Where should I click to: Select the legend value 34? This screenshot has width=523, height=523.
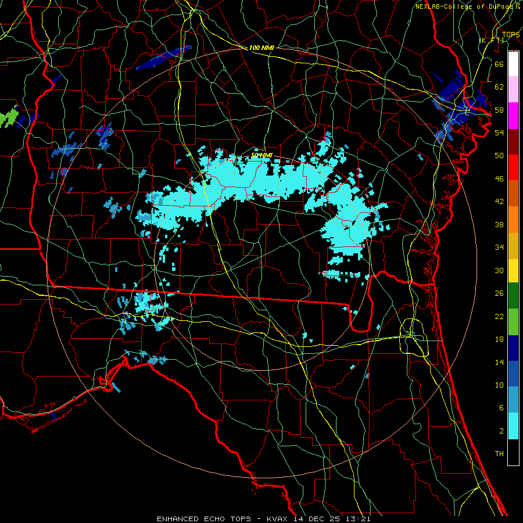pyautogui.click(x=499, y=248)
